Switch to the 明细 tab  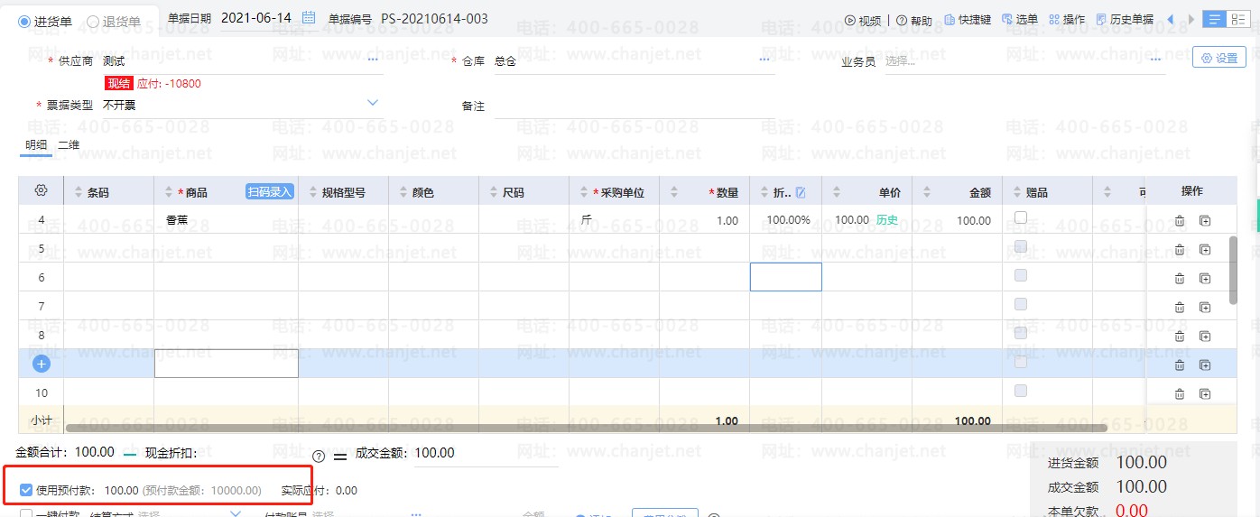36,144
